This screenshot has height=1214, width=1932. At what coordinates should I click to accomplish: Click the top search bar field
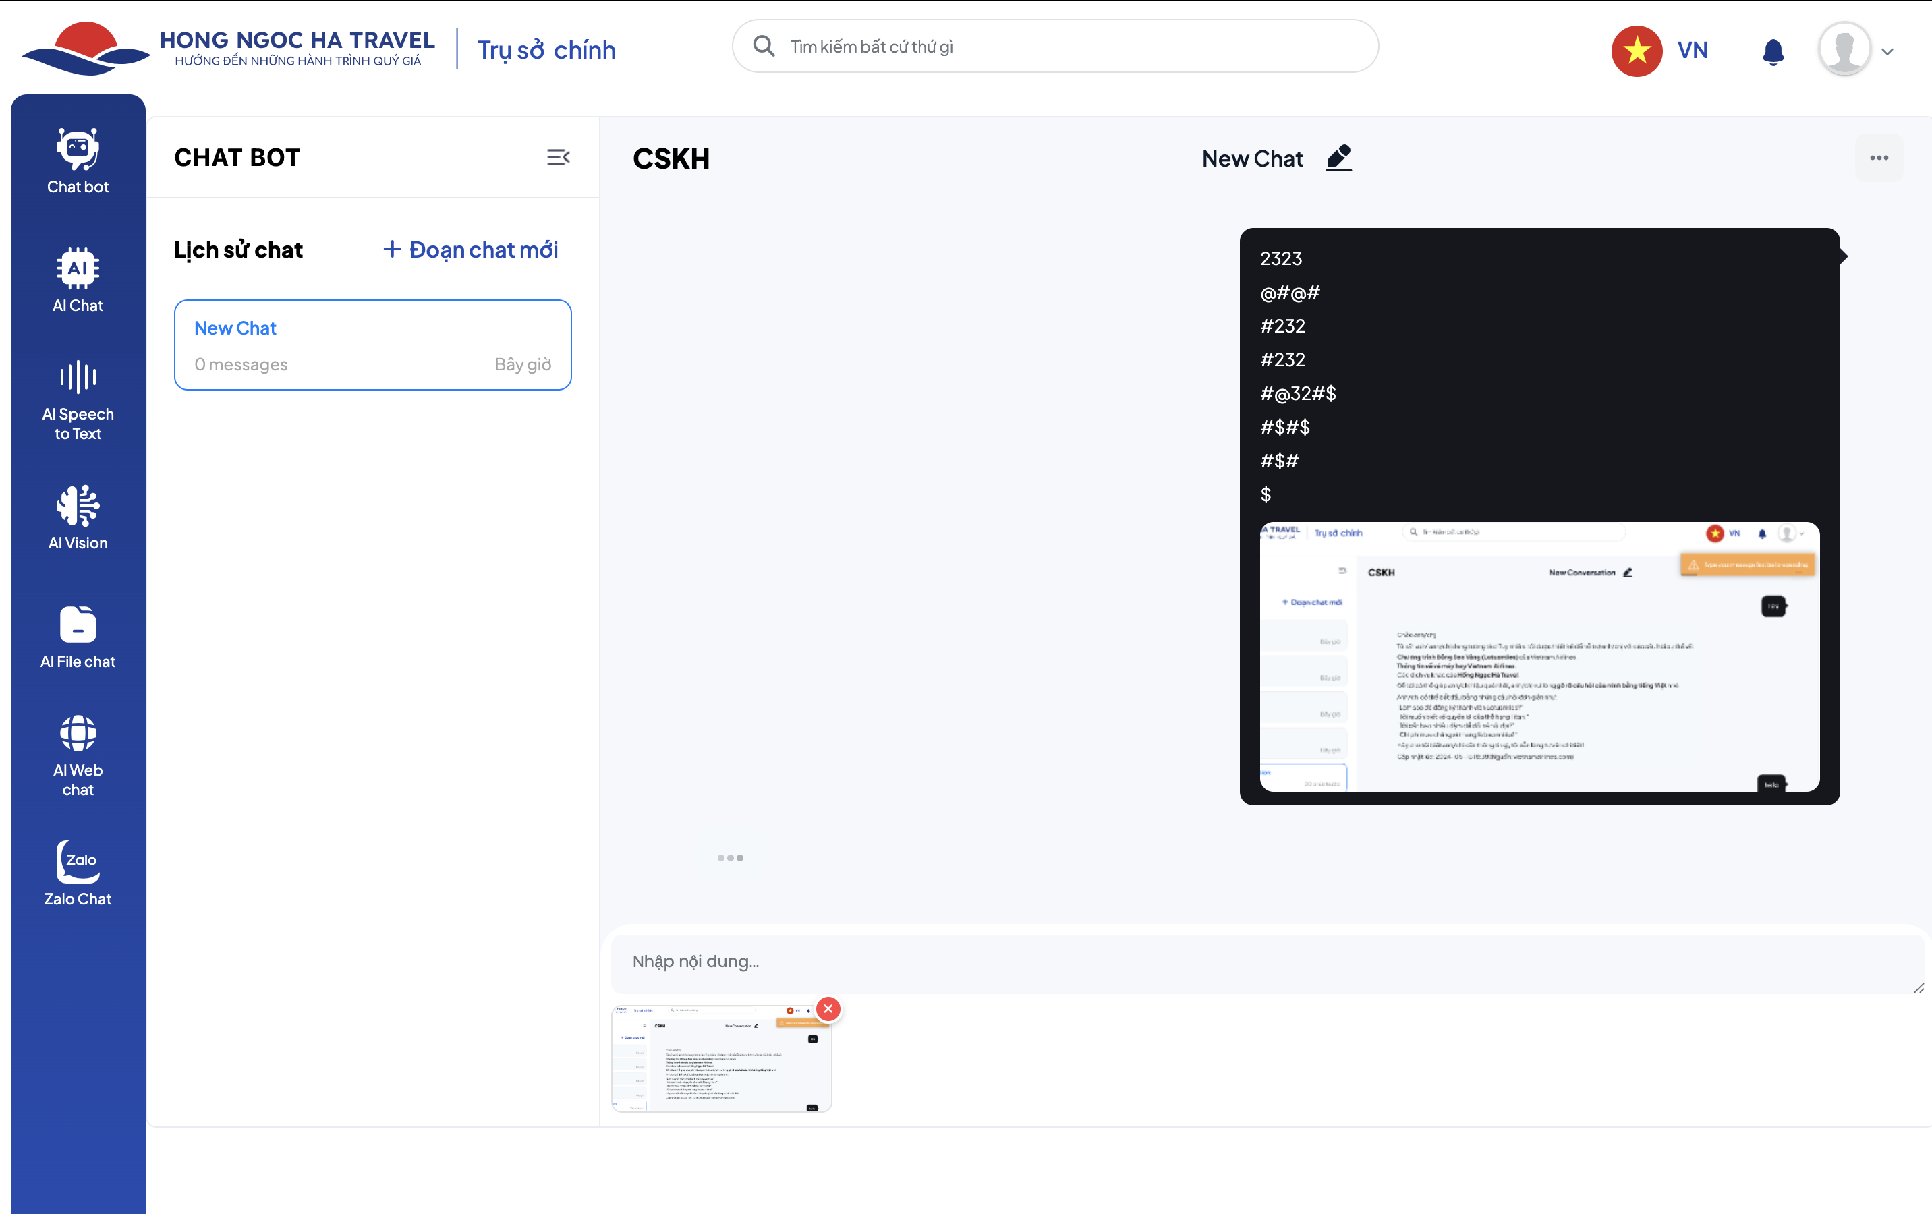1054,47
